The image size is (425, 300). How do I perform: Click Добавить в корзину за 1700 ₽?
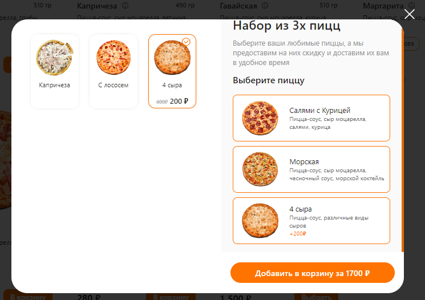(312, 273)
